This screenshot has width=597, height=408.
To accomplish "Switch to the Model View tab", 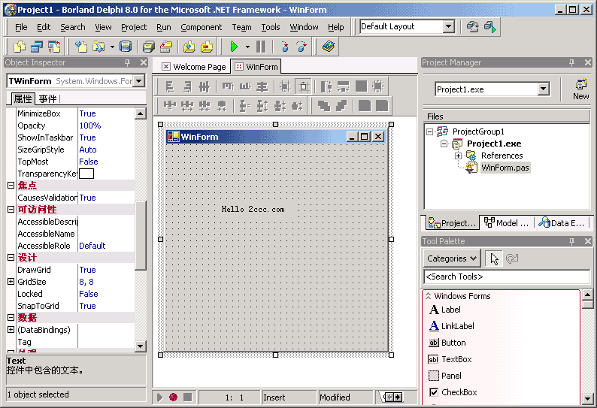I will 507,223.
